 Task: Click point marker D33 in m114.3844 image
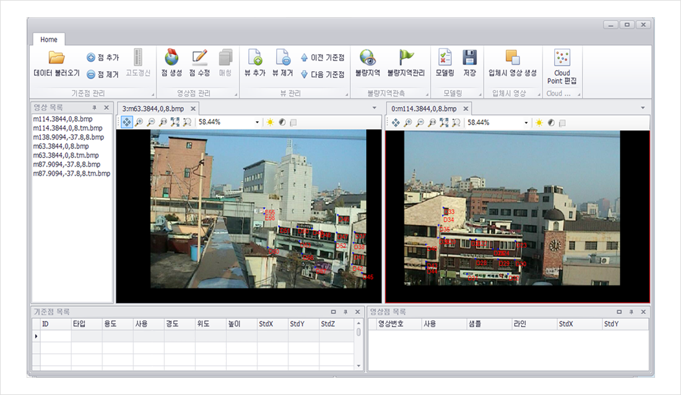pyautogui.click(x=449, y=211)
